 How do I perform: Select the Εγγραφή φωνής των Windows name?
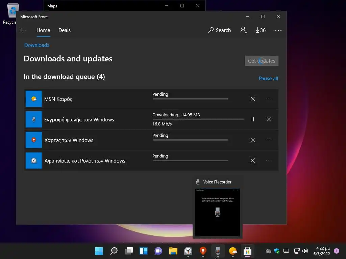coord(79,120)
